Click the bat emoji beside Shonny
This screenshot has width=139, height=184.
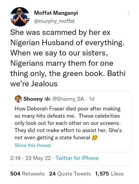(x=47, y=99)
